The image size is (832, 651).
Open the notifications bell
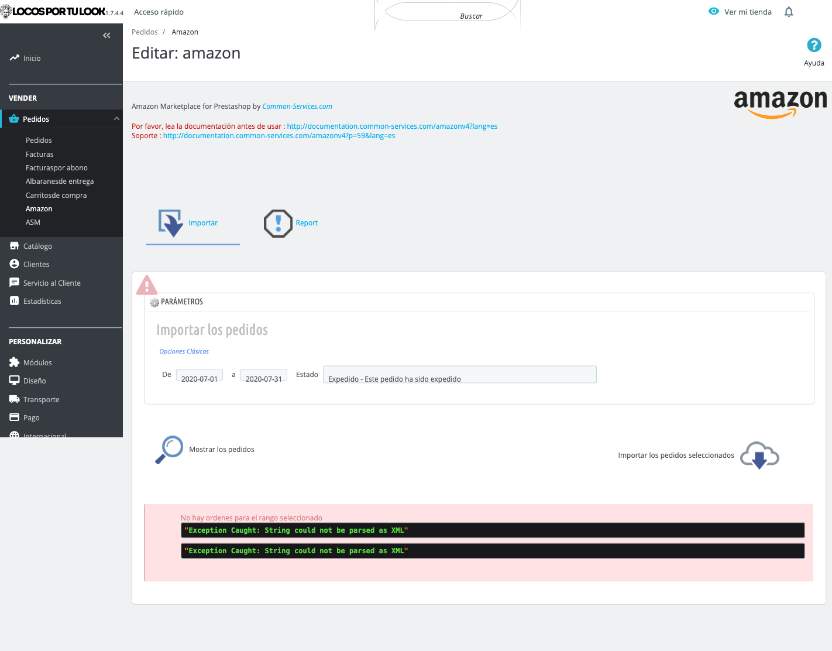point(789,12)
